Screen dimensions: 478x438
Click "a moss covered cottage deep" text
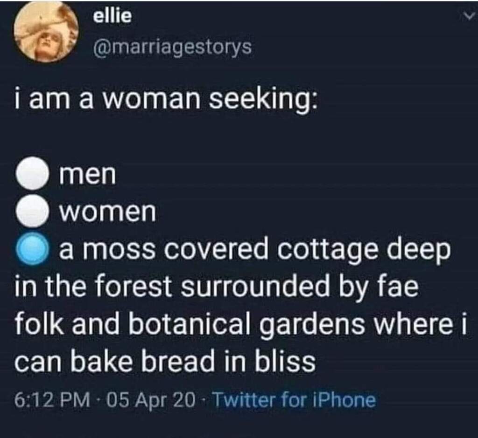pos(254,250)
